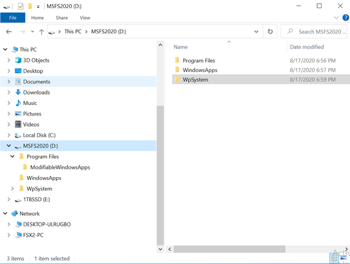Screen dimensions: 350x264
Task: Select DESKTOP-ULRUGBO network computer
Action: pos(47,225)
